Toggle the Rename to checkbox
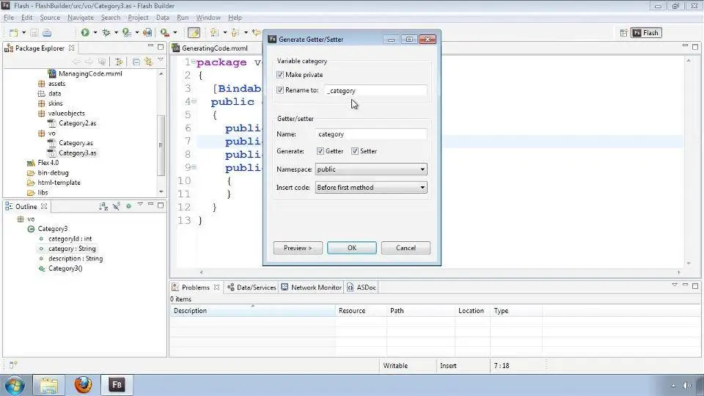704x396 pixels. [x=280, y=89]
